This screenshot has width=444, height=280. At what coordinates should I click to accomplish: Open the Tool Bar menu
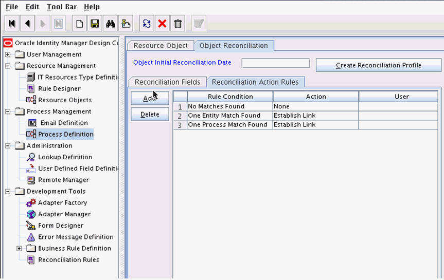pos(62,7)
